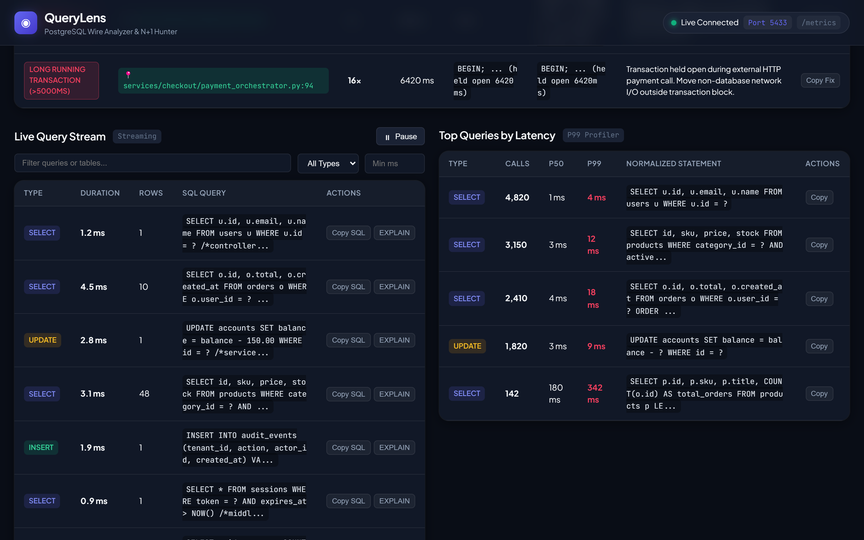Click the P99 Profiler badge

tap(593, 135)
